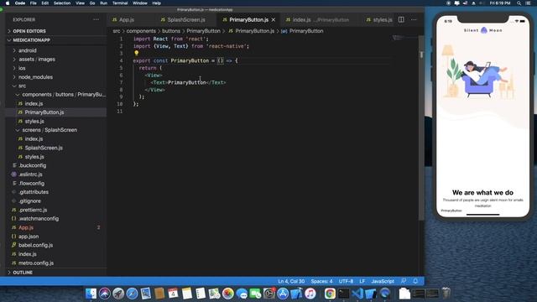Collapse screens / SplashScreen folder

tap(56, 130)
